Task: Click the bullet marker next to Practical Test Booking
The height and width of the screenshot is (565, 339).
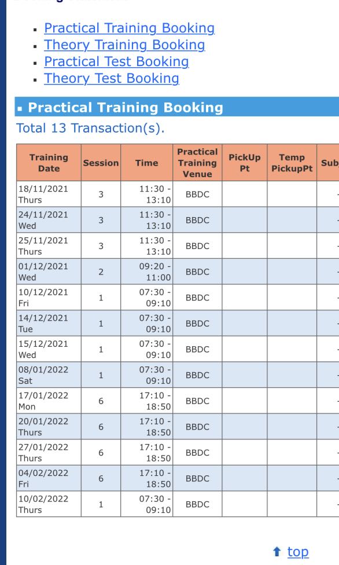Action: click(36, 63)
